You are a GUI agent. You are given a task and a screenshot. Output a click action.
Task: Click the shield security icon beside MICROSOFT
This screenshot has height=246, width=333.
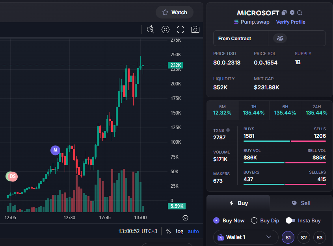tap(292, 13)
